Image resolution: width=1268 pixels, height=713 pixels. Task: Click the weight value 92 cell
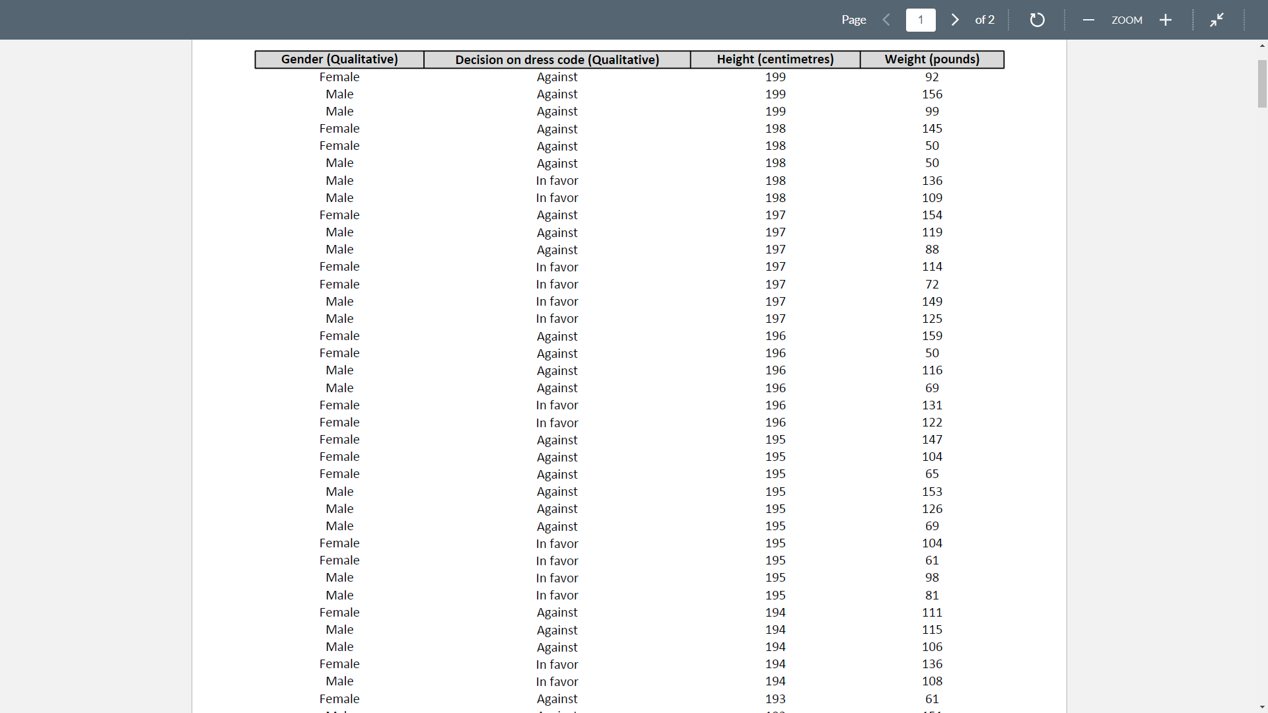click(x=932, y=77)
